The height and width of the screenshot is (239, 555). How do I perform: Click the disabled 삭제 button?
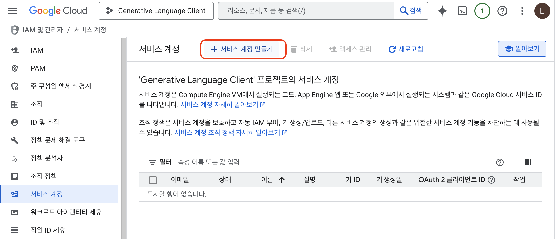[301, 49]
